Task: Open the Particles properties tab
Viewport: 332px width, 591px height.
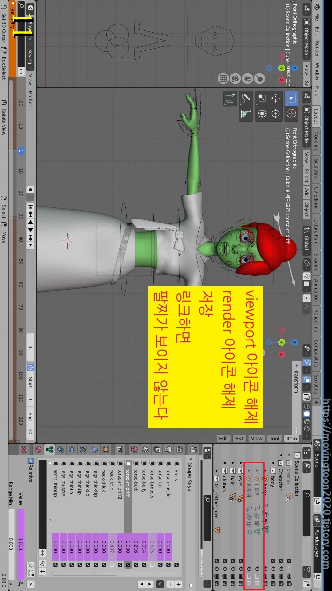Action: pos(83,450)
